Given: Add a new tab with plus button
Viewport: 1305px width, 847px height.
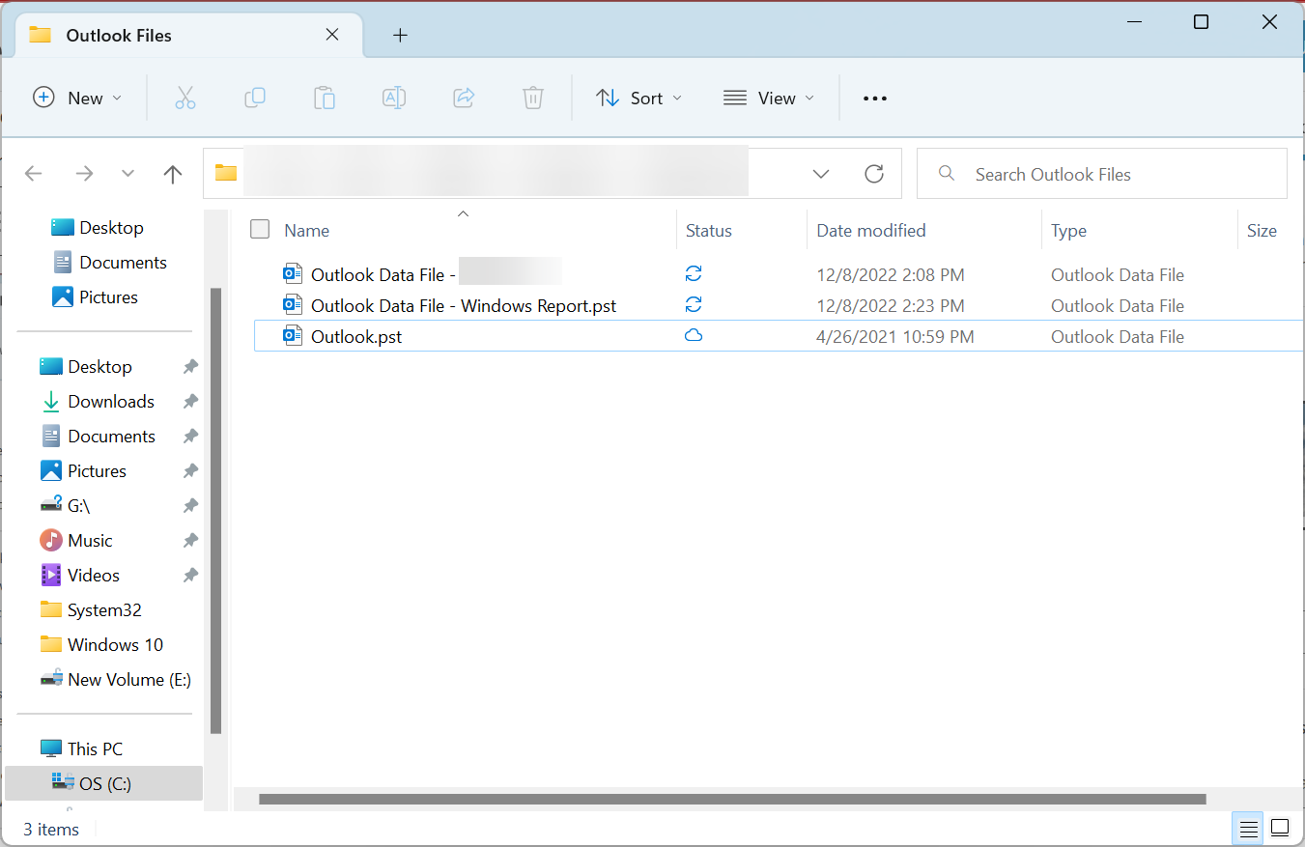Looking at the screenshot, I should 400,36.
